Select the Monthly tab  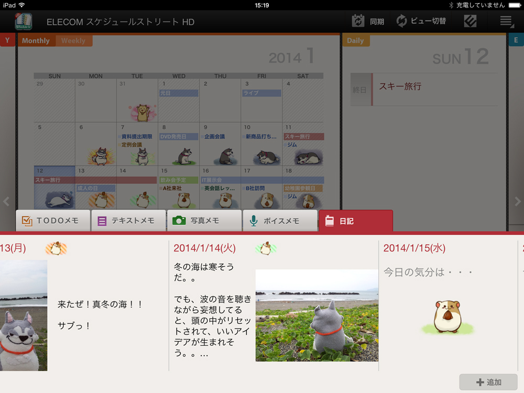[36, 40]
